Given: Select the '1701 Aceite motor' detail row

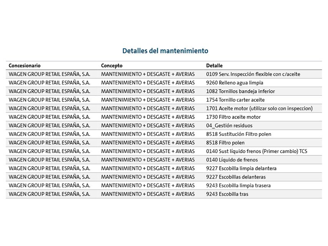Looking at the screenshot, I should tap(259, 109).
